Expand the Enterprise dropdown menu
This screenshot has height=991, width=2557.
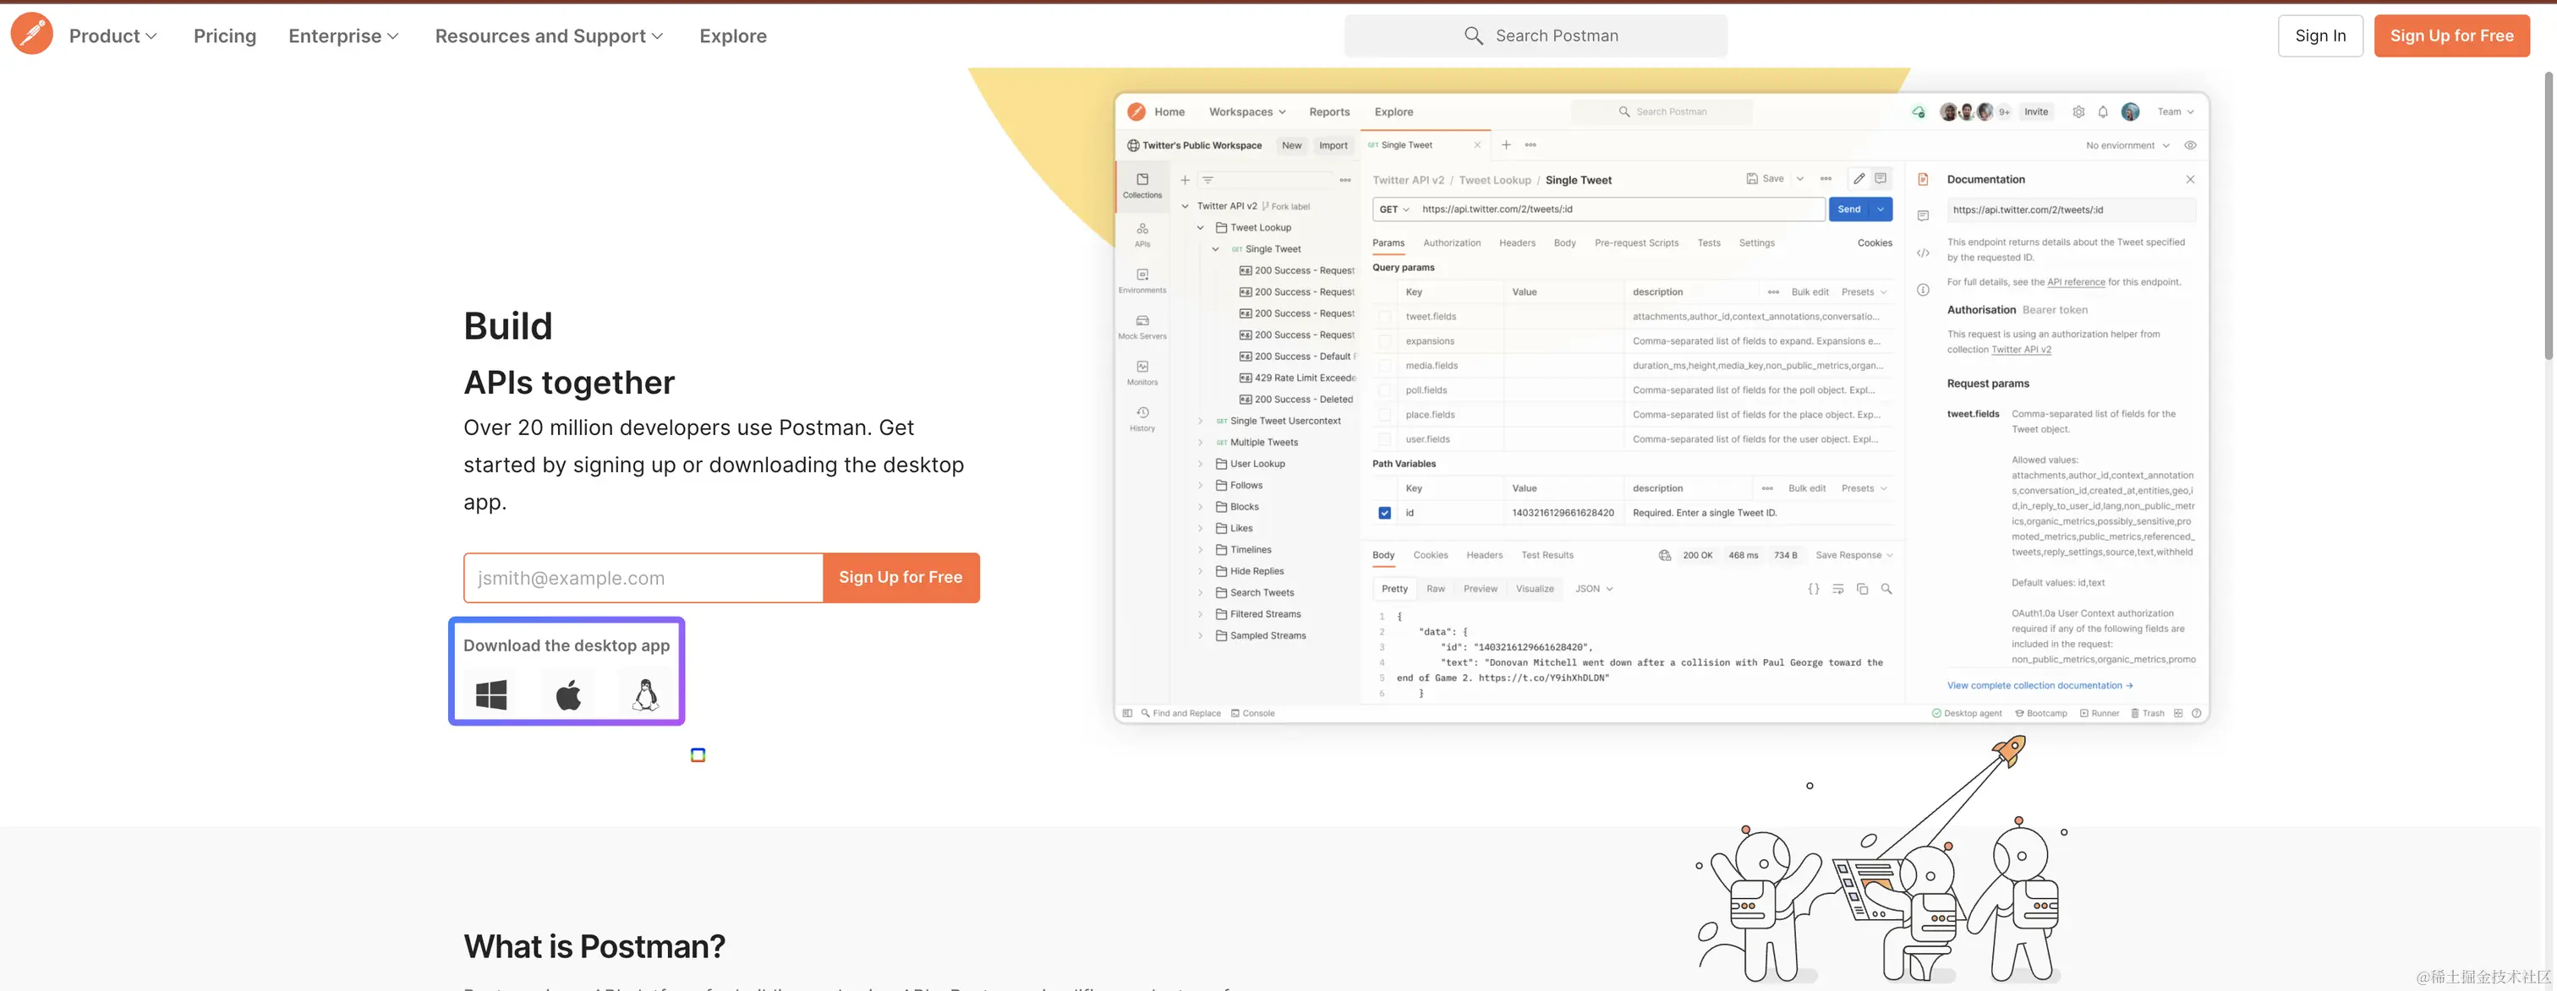pyautogui.click(x=343, y=35)
